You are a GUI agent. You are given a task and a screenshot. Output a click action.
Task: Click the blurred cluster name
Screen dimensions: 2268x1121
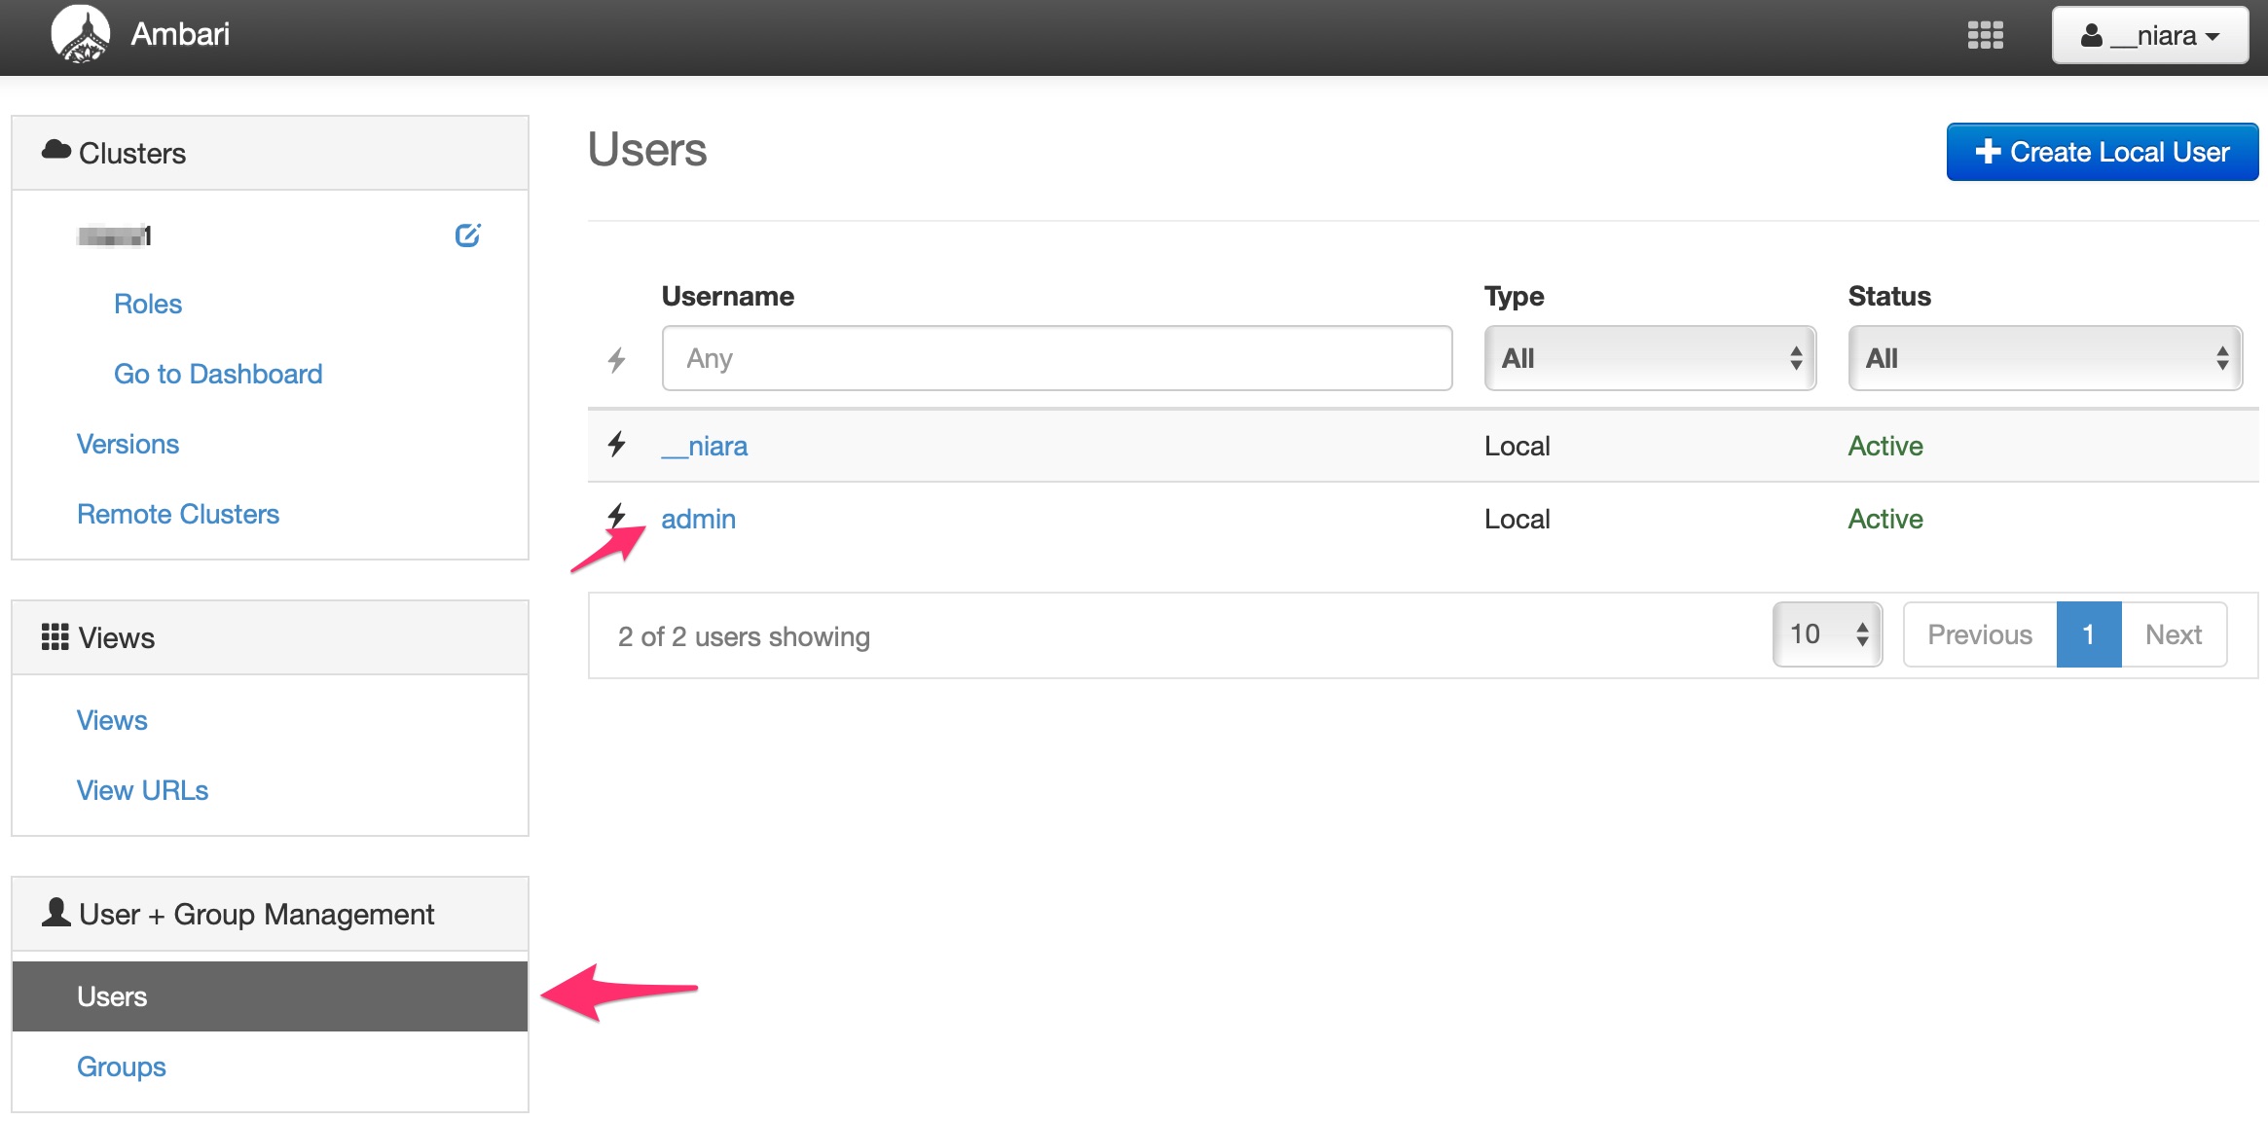point(114,235)
